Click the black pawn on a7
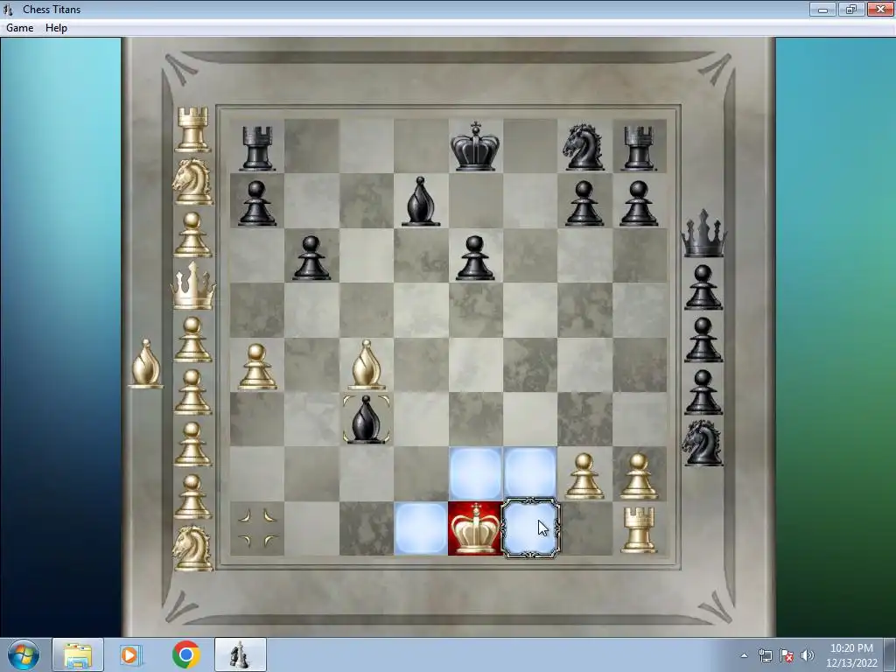 pos(256,203)
